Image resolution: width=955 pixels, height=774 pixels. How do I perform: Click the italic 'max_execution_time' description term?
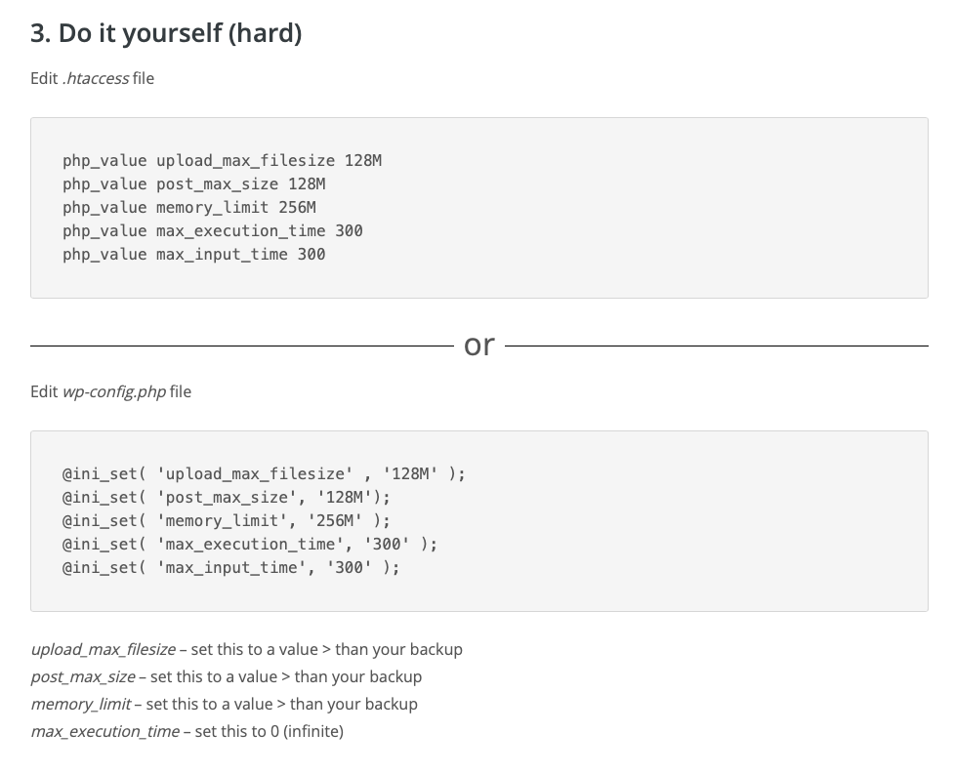coord(104,731)
